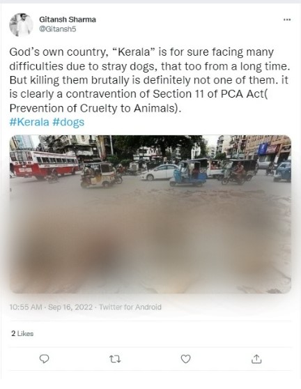Click the retweet arrows icon
This screenshot has width=301, height=389.
115,359
